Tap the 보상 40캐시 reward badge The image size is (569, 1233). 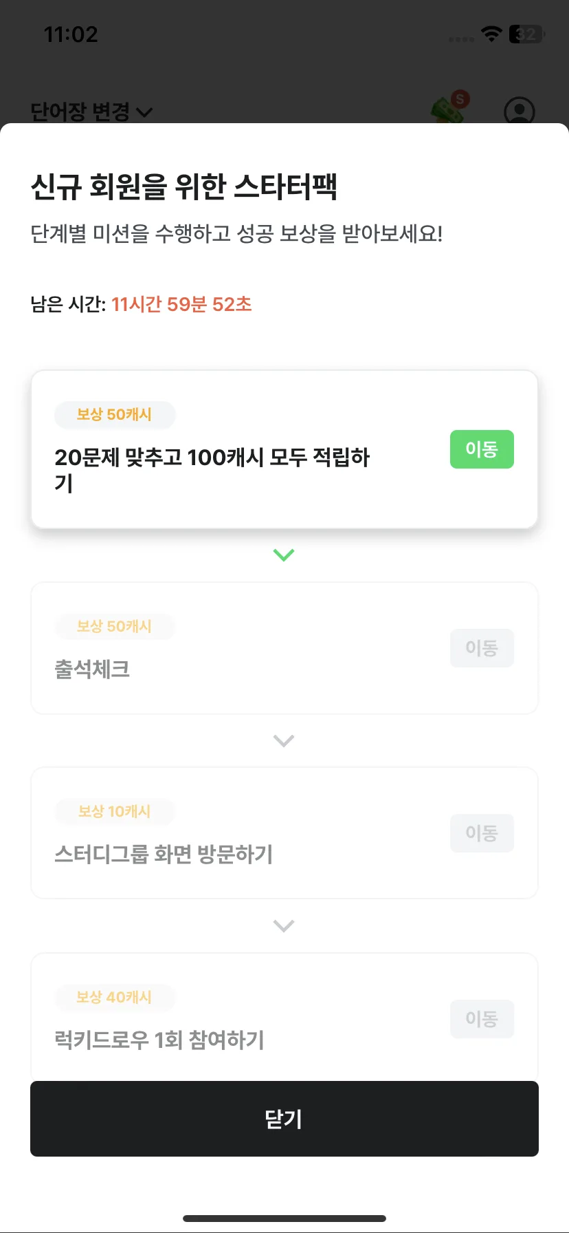pyautogui.click(x=115, y=997)
